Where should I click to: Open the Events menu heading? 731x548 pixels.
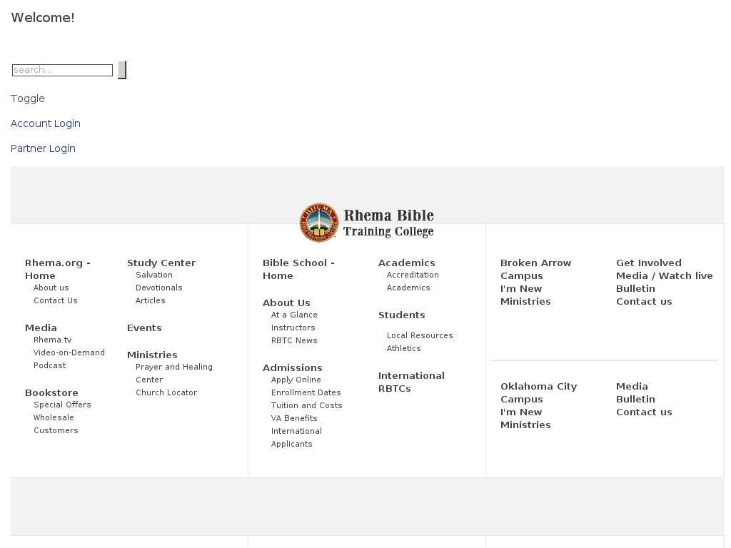click(x=144, y=328)
